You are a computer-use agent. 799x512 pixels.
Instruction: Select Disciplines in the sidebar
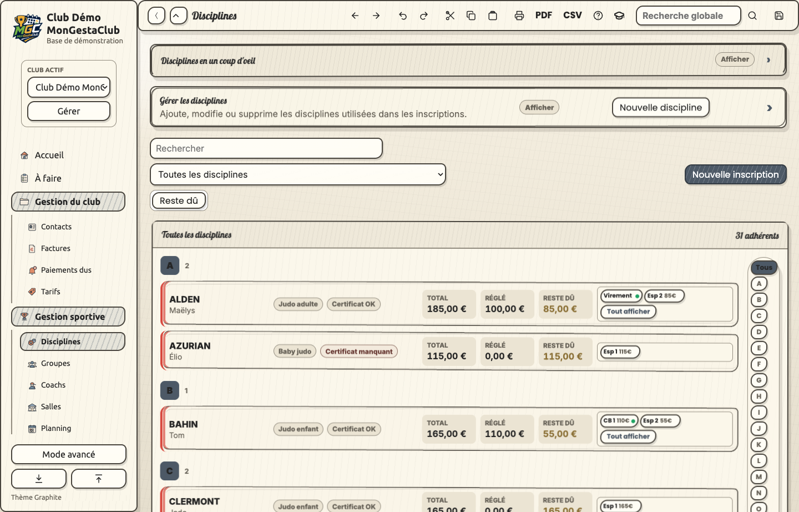[73, 342]
